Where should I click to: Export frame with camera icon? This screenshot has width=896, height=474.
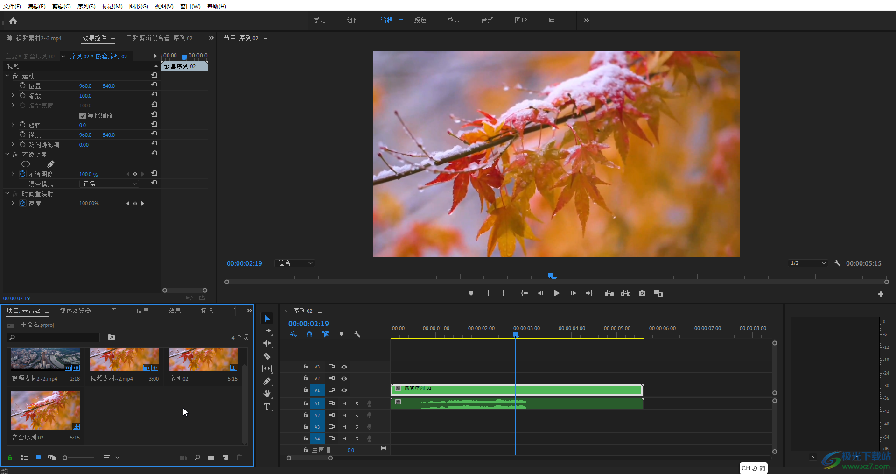point(642,293)
